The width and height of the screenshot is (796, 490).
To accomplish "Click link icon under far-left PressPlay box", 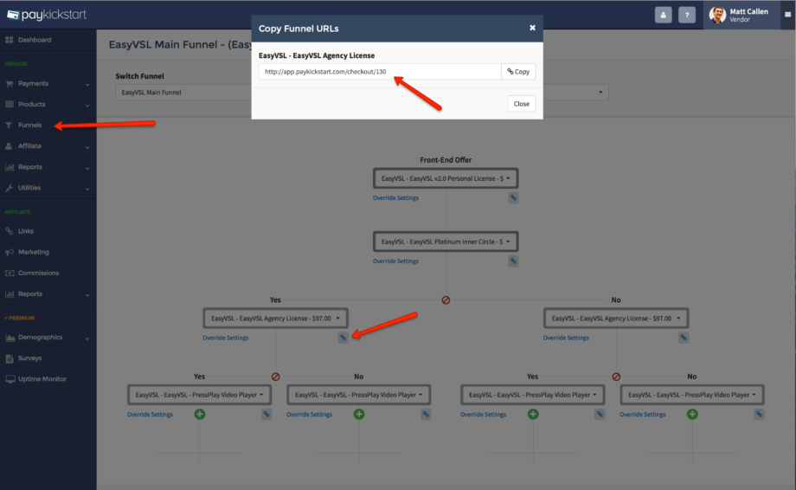I will (266, 415).
